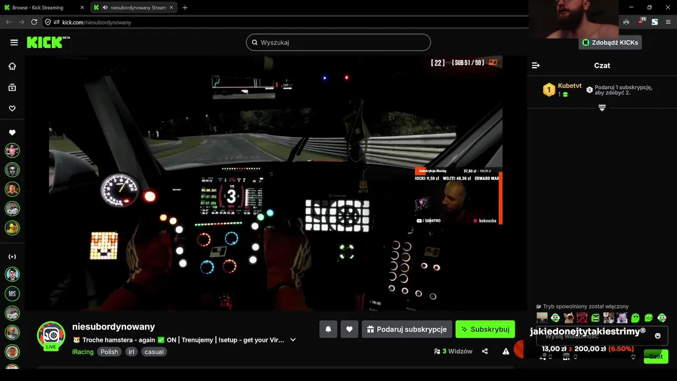Send message with the green Czat button
Image resolution: width=677 pixels, height=381 pixels.
656,357
